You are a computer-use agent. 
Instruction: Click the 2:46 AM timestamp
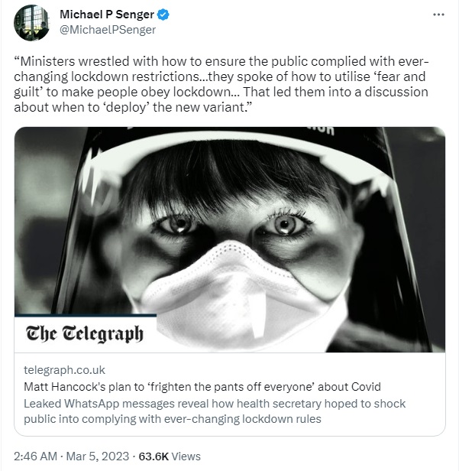pyautogui.click(x=35, y=456)
